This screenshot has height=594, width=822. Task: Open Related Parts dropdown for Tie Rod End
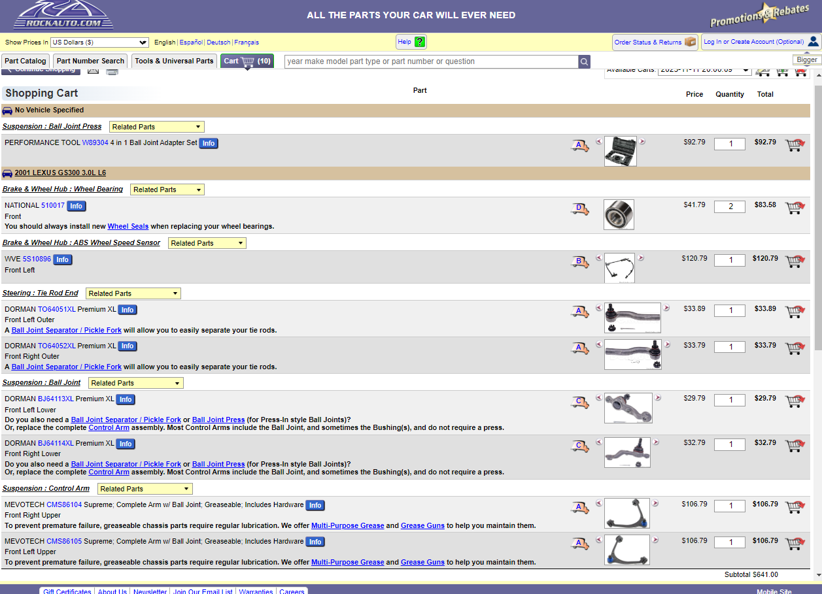point(133,293)
